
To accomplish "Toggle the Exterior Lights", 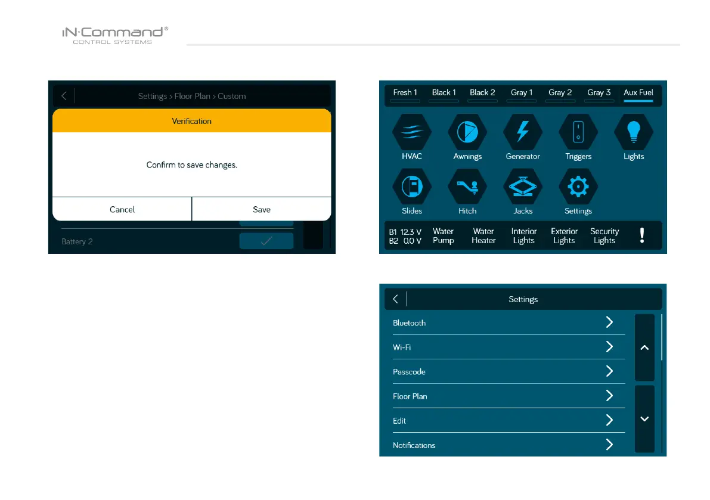I will 564,236.
